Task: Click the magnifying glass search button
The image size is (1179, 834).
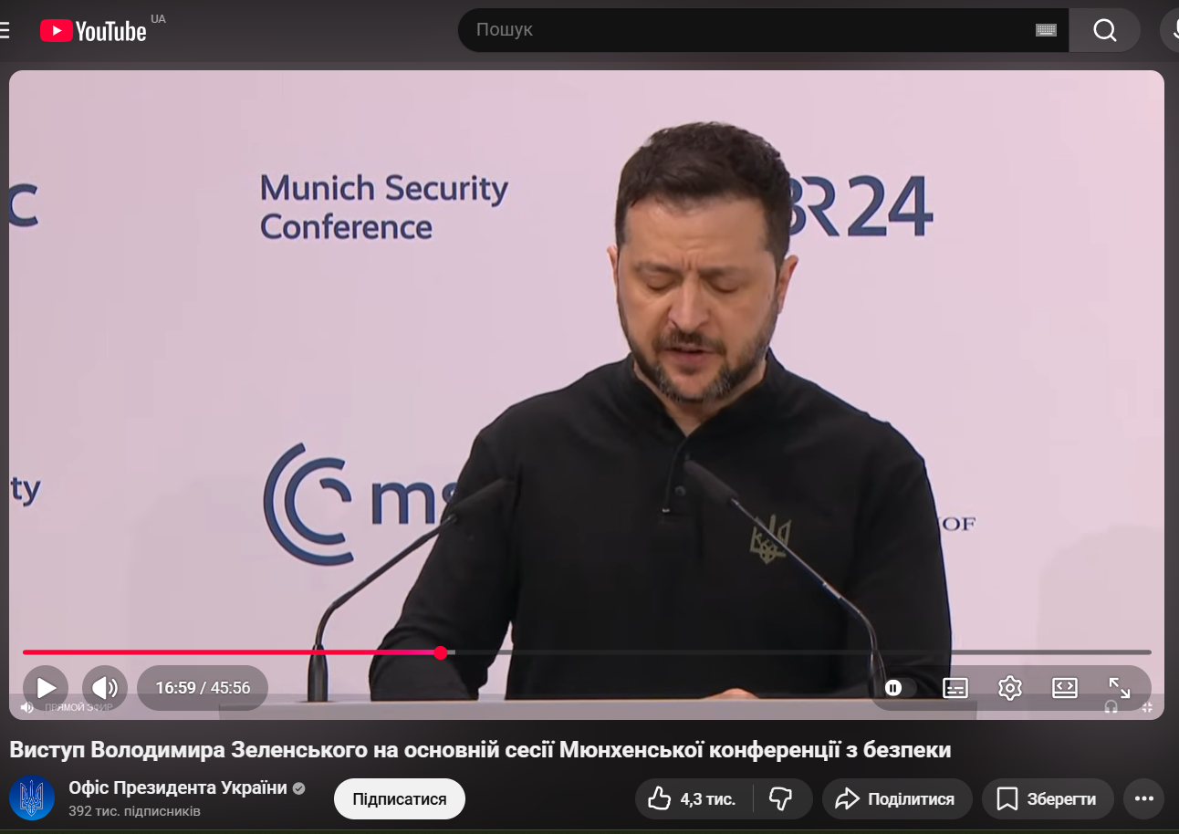Action: tap(1104, 30)
